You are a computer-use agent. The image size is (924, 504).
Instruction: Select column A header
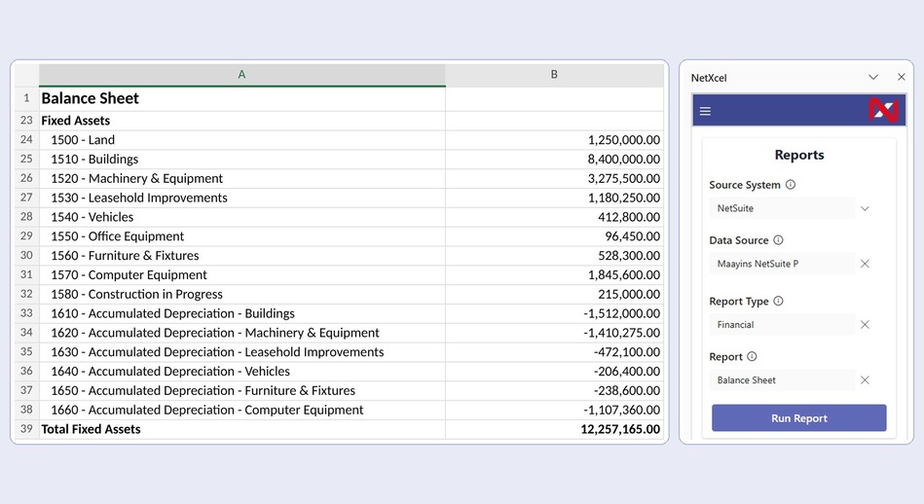click(241, 75)
